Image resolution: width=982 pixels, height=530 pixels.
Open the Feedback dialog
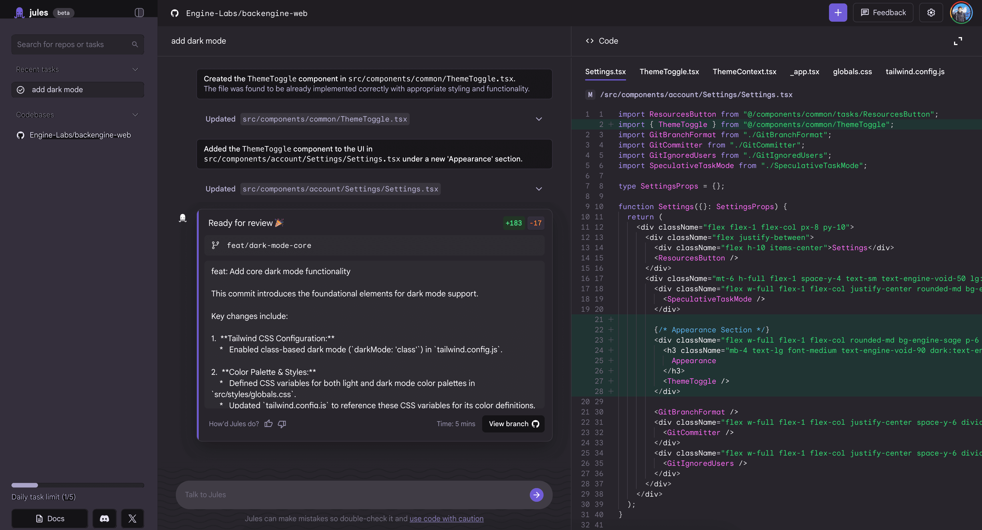coord(883,13)
